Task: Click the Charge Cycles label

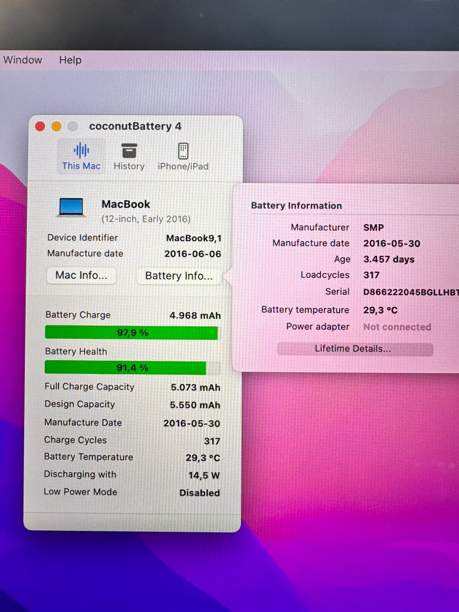Action: 76,440
